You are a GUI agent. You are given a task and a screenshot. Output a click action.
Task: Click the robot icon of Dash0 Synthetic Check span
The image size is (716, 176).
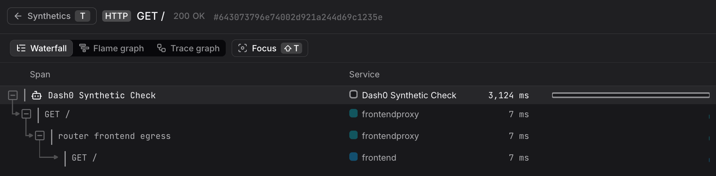point(36,95)
